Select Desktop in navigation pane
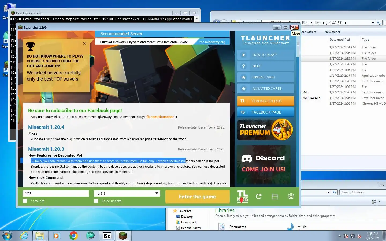386x241 pixels. pos(187,217)
